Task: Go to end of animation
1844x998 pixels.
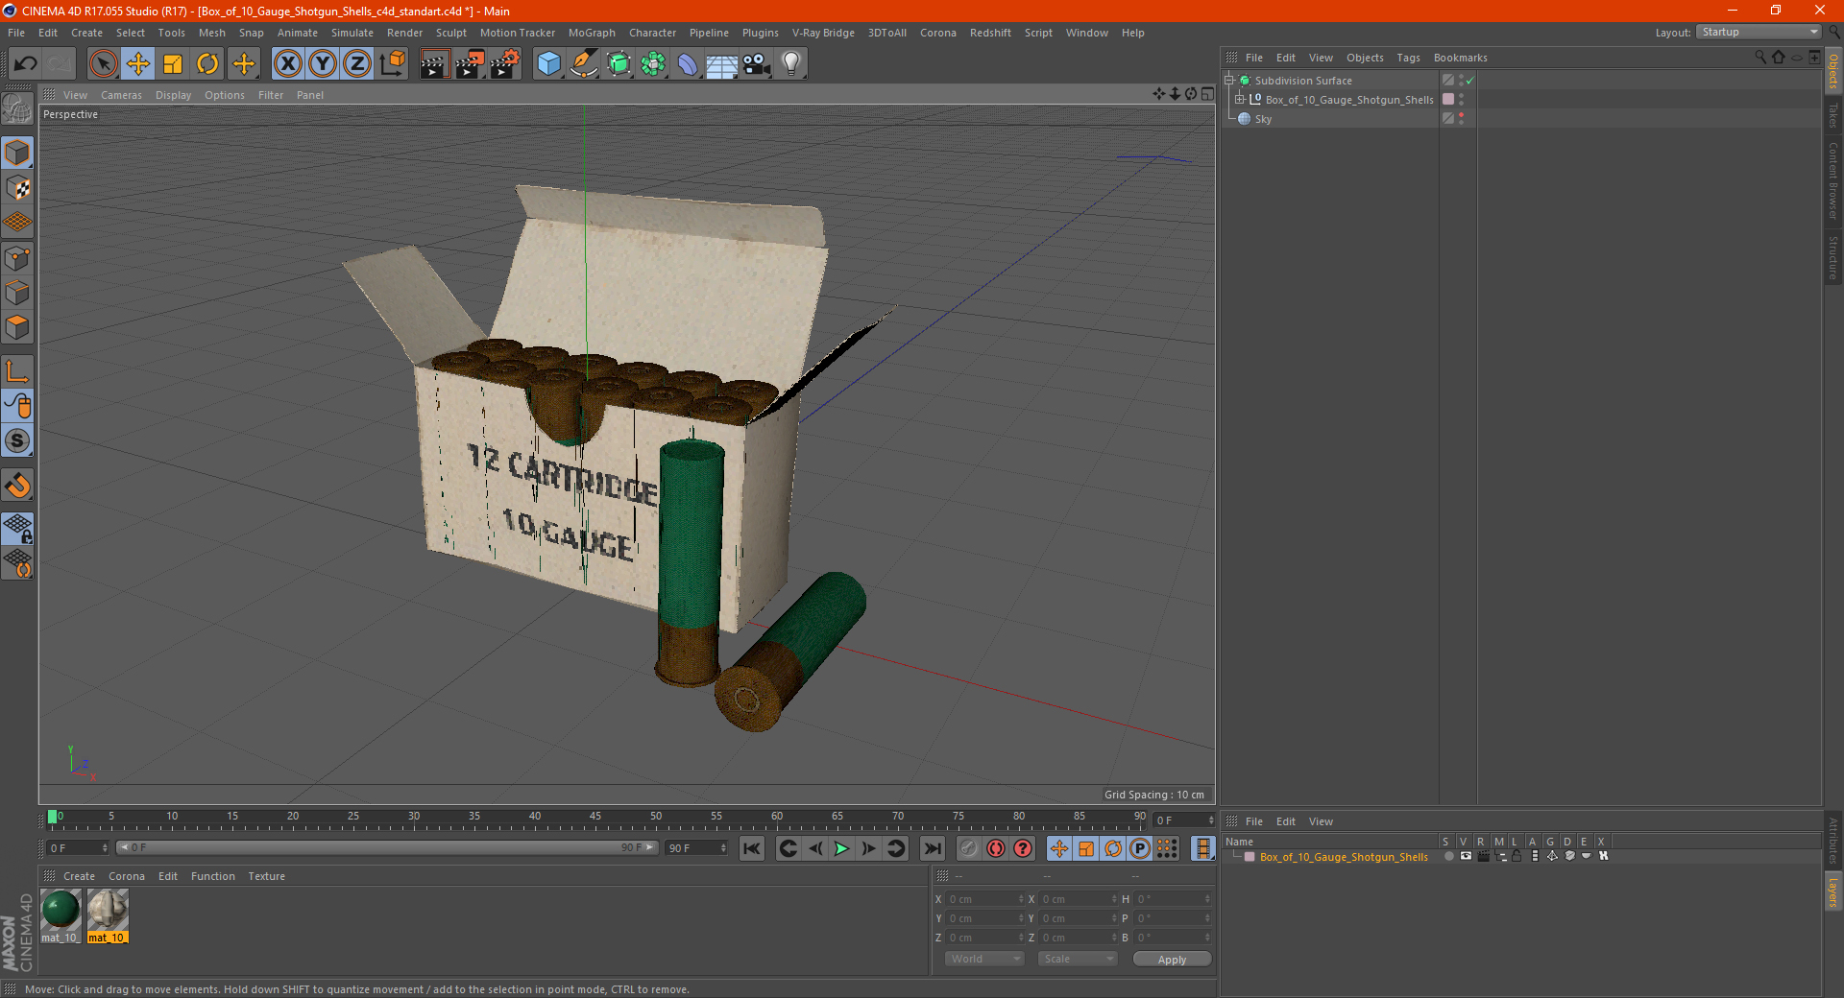Action: coord(933,848)
